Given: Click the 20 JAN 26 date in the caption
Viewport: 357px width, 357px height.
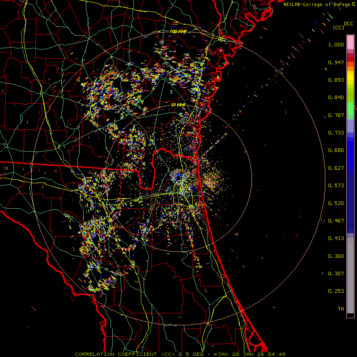Looking at the screenshot, I should coord(248,354).
